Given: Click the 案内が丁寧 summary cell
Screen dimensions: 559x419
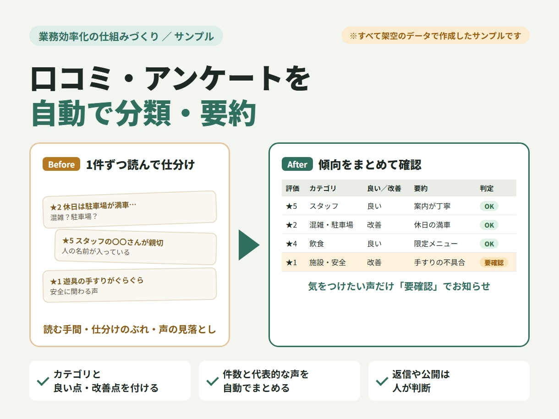Looking at the screenshot, I should pyautogui.click(x=432, y=206).
